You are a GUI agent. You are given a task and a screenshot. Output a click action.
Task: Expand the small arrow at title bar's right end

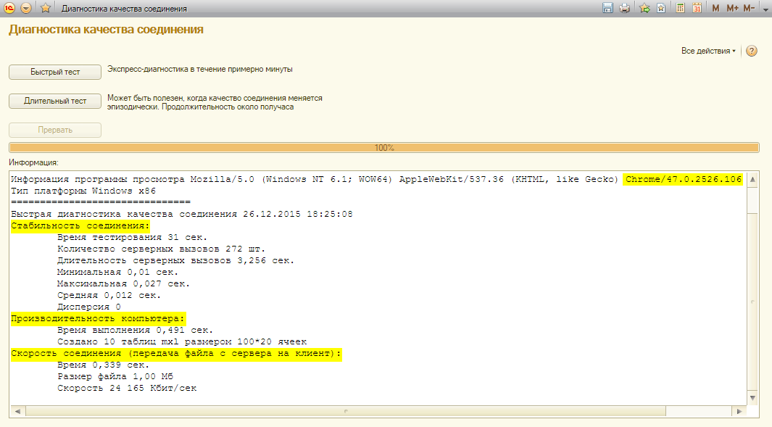(x=765, y=9)
